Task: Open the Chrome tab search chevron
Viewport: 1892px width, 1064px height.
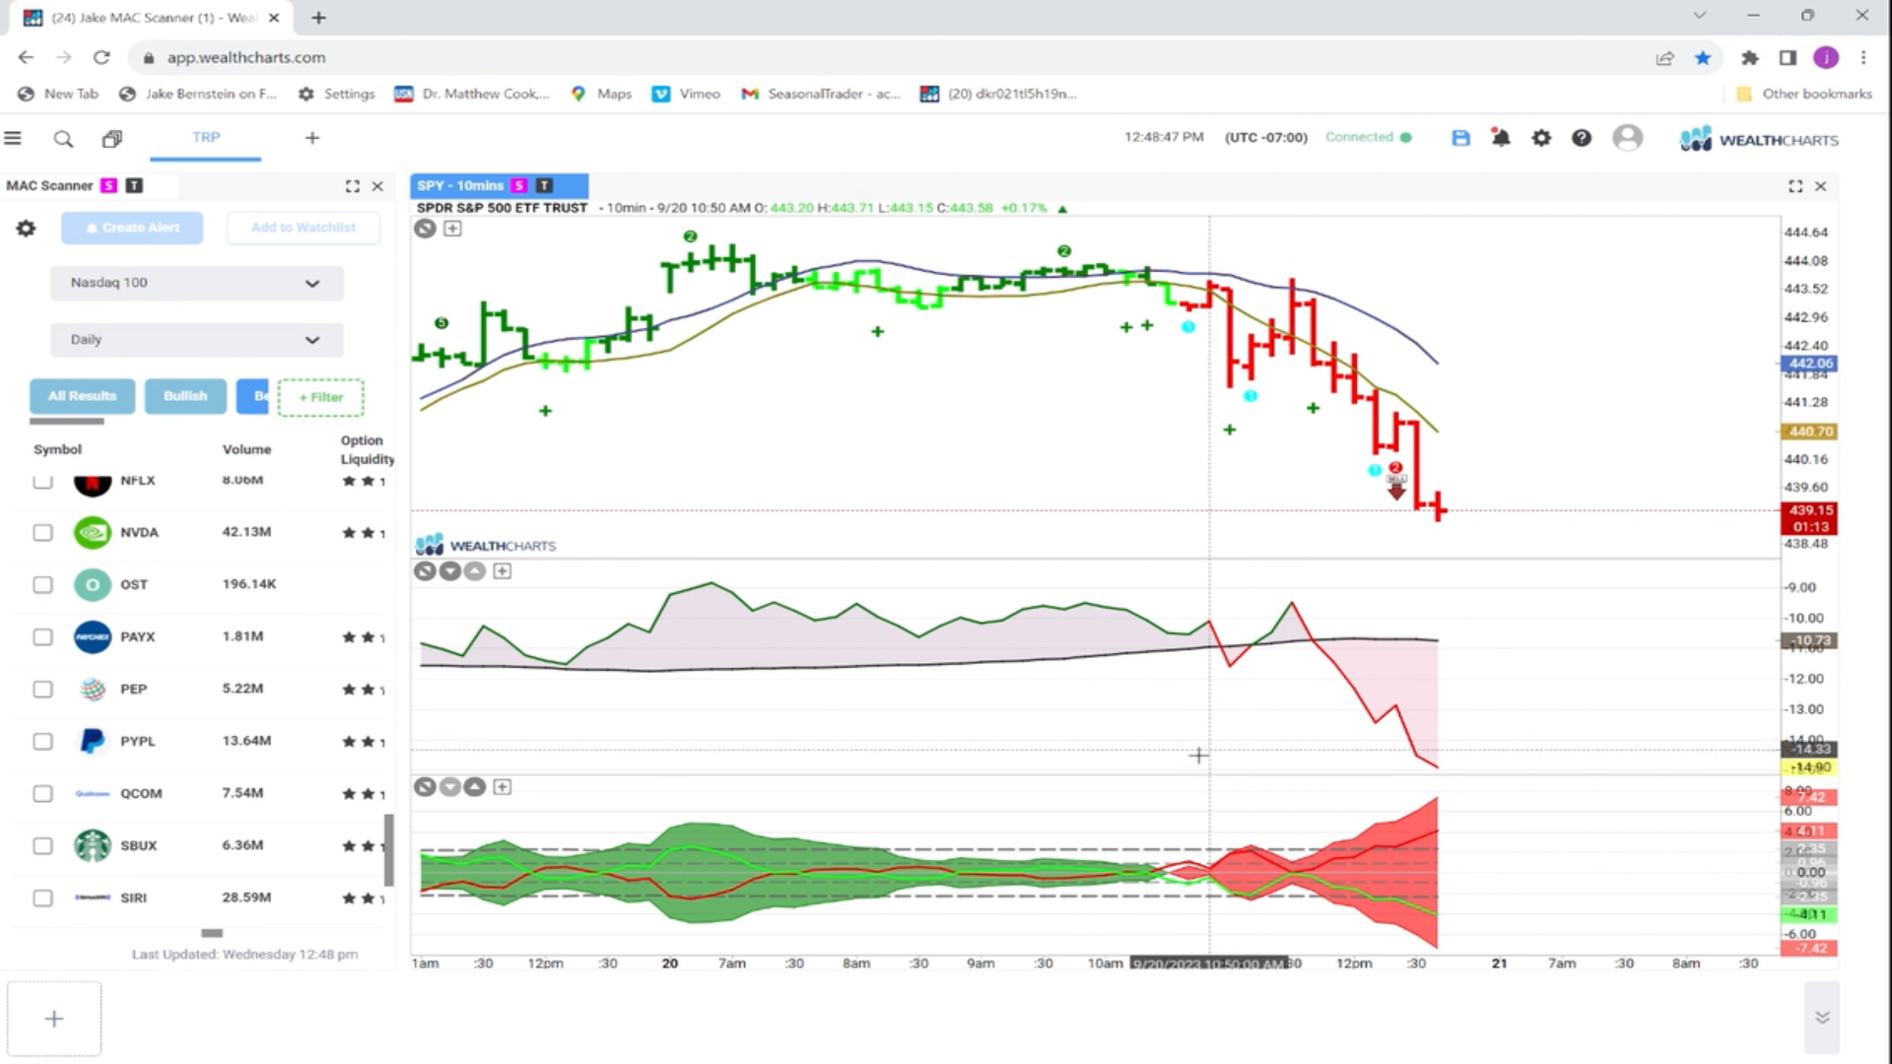Action: (x=1700, y=16)
